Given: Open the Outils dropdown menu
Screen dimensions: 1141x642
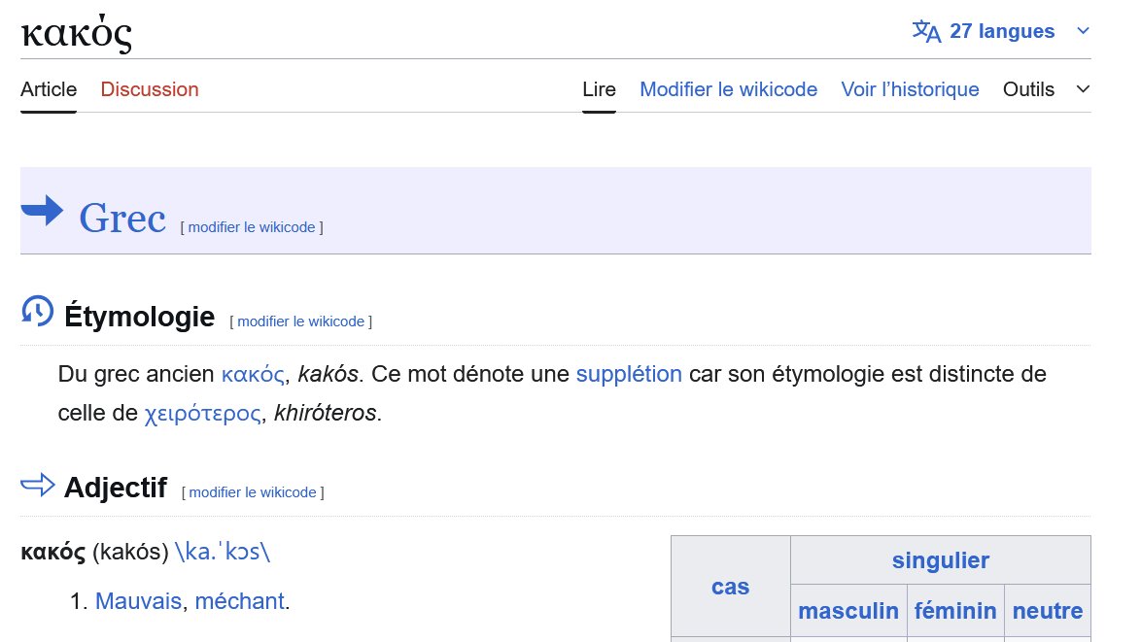Looking at the screenshot, I should coord(1028,89).
